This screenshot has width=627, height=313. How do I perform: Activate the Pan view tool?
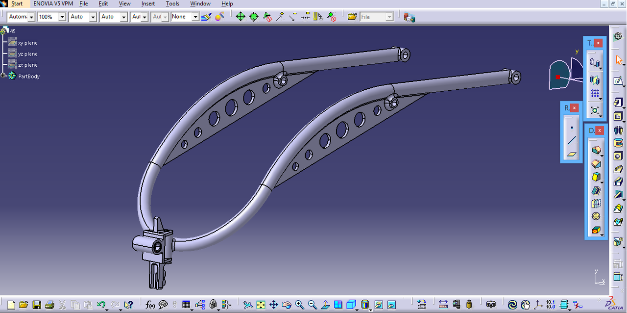[274, 305]
